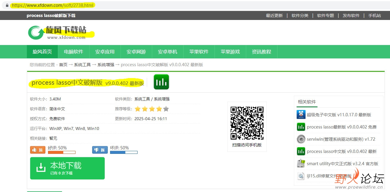390x192 pixels.
Task: Click the update time 2025-04-25 16:11
Action: click(x=151, y=119)
